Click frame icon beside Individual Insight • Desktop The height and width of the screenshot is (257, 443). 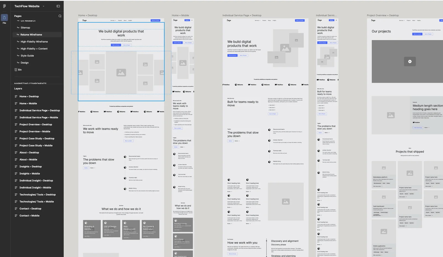pyautogui.click(x=16, y=181)
